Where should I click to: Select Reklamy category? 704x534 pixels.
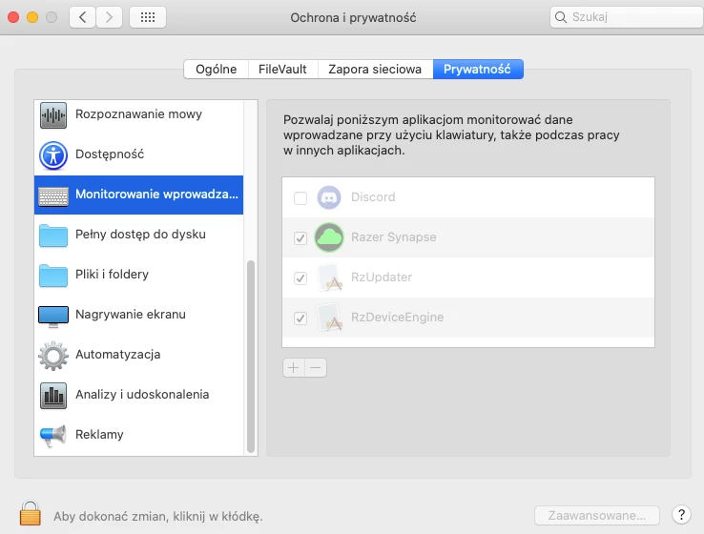coord(138,435)
